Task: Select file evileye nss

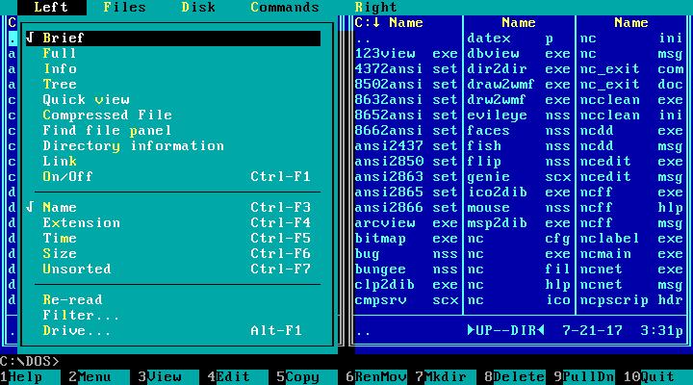Action: click(x=520, y=115)
